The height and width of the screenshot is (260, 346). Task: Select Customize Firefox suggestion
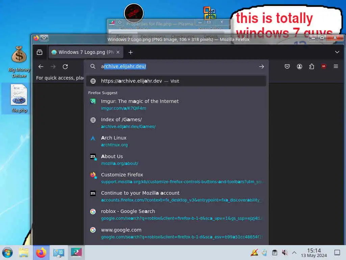(x=176, y=178)
